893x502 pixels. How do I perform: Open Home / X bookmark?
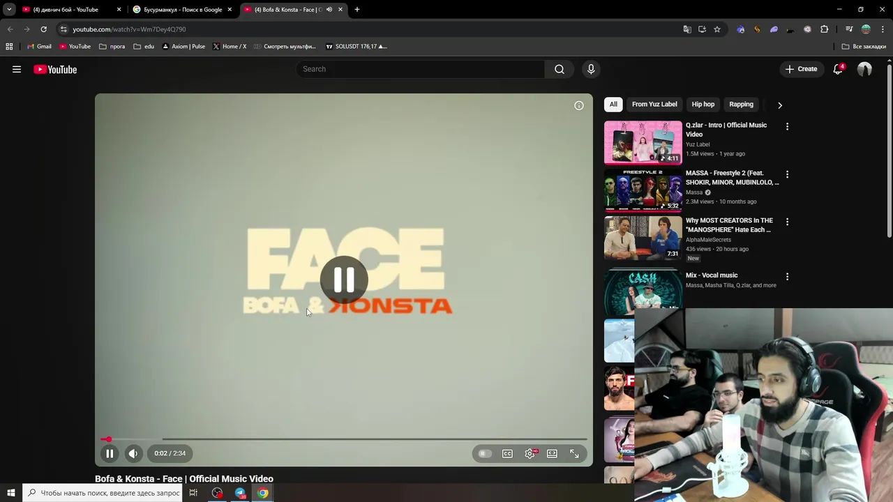229,47
